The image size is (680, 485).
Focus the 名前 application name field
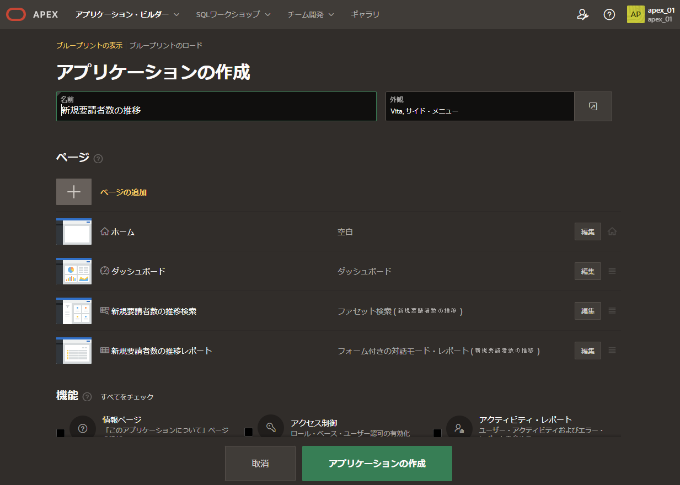pyautogui.click(x=216, y=106)
